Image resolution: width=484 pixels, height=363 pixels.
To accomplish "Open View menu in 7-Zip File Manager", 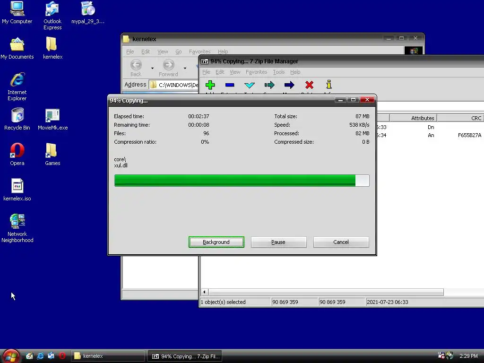I will pos(235,72).
